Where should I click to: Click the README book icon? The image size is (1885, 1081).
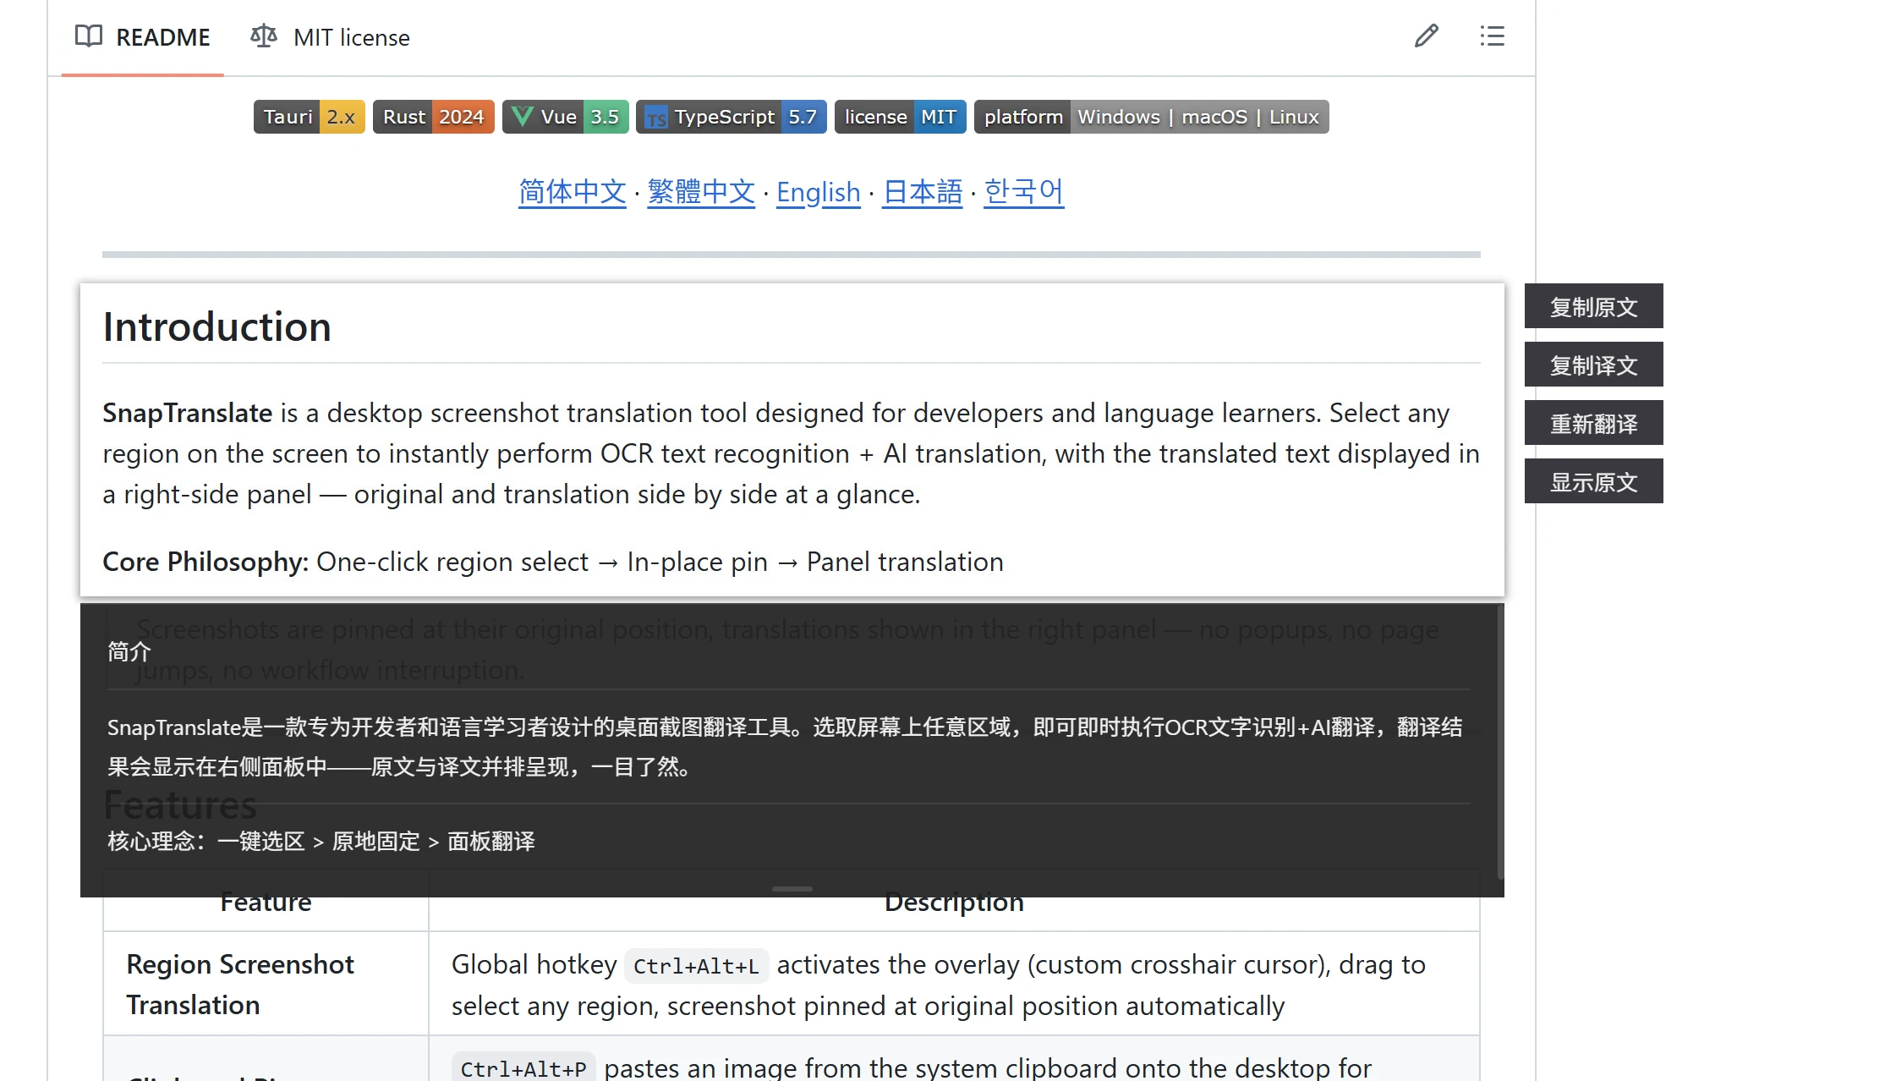[89, 36]
